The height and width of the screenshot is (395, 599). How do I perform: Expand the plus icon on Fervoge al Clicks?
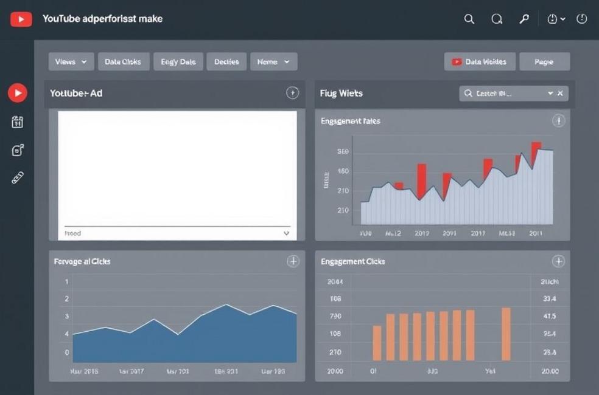(292, 261)
